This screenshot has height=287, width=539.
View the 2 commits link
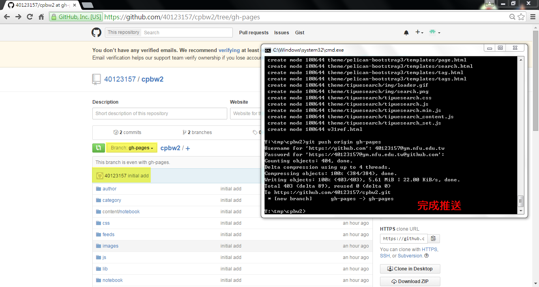click(127, 132)
